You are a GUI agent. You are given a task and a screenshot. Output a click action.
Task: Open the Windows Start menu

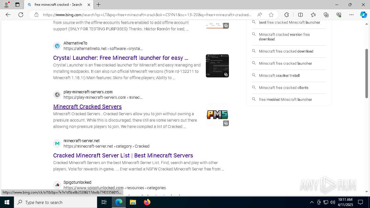tap(7, 202)
